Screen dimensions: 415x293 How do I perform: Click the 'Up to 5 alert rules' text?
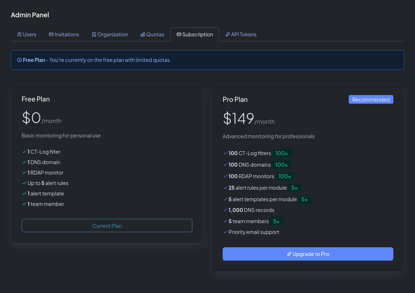tap(48, 183)
